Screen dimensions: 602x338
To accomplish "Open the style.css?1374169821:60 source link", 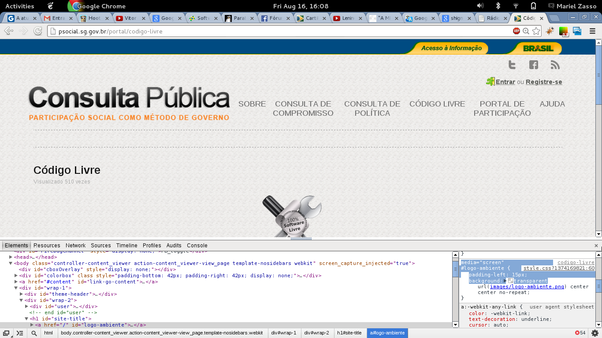I will coord(559,268).
